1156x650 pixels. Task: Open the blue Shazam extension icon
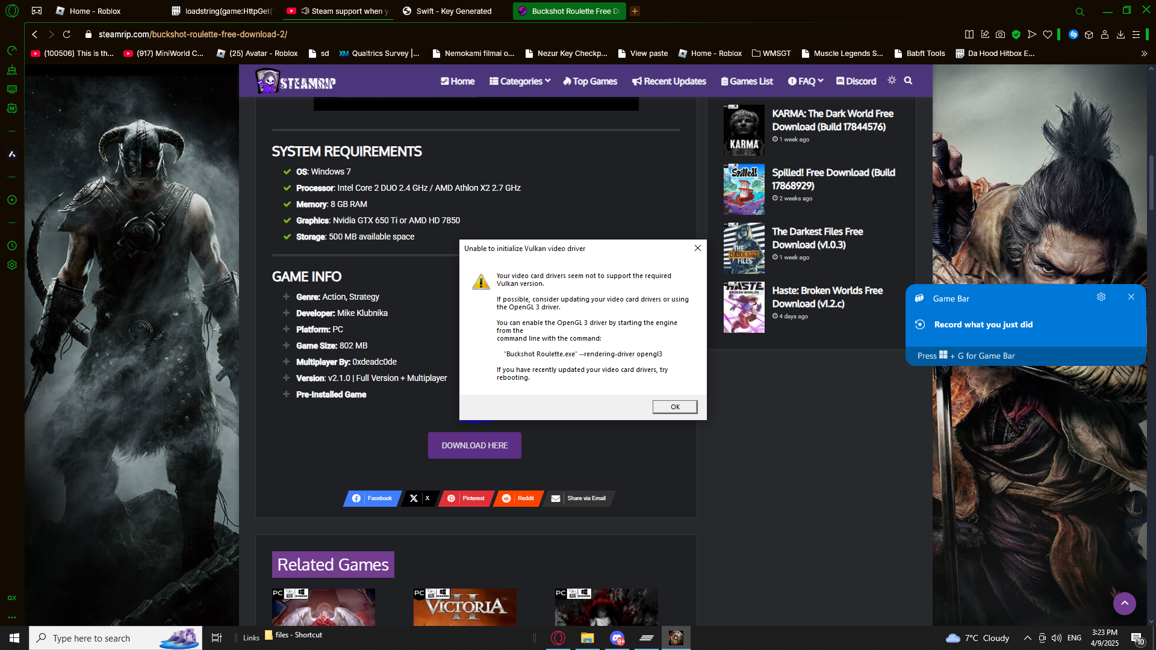1073,34
